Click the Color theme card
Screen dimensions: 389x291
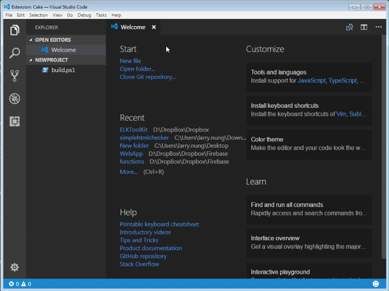tap(309, 144)
